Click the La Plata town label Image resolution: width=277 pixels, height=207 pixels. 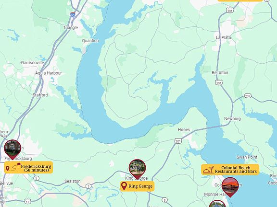[x=224, y=37]
